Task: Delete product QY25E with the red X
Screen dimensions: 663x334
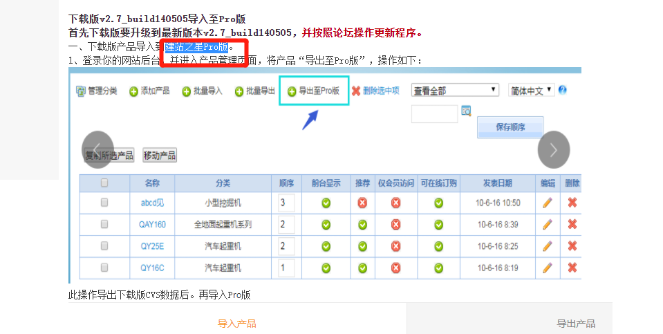Action: pos(572,246)
